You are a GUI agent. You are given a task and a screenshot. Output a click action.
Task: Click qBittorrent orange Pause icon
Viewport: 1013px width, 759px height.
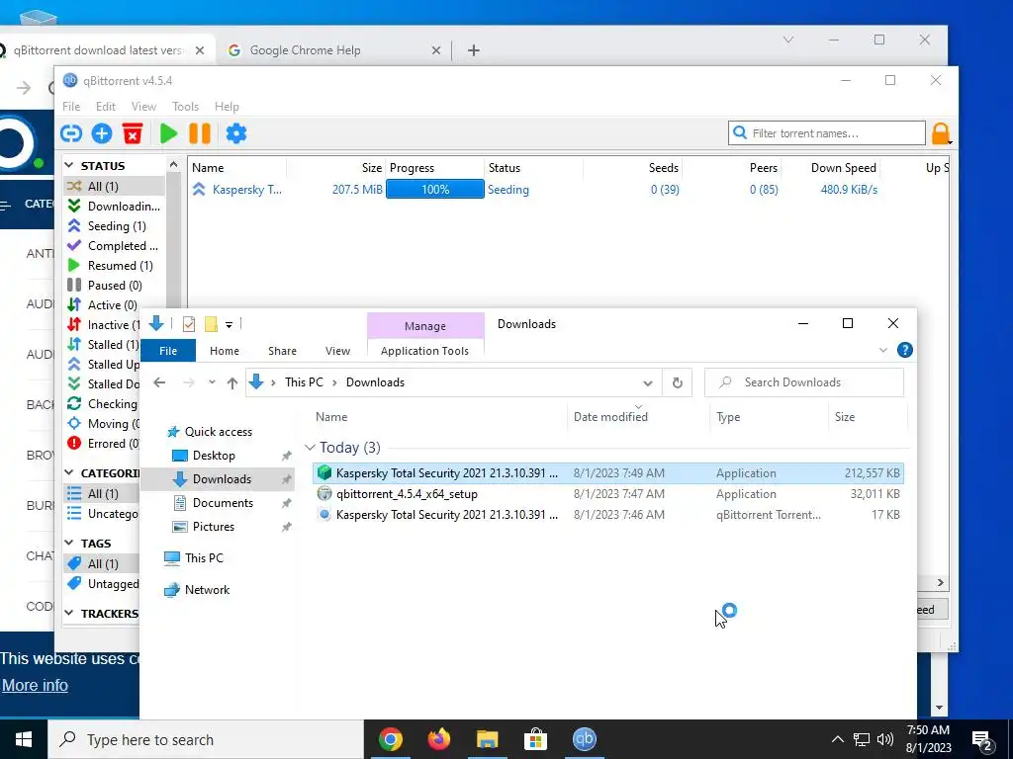200,133
